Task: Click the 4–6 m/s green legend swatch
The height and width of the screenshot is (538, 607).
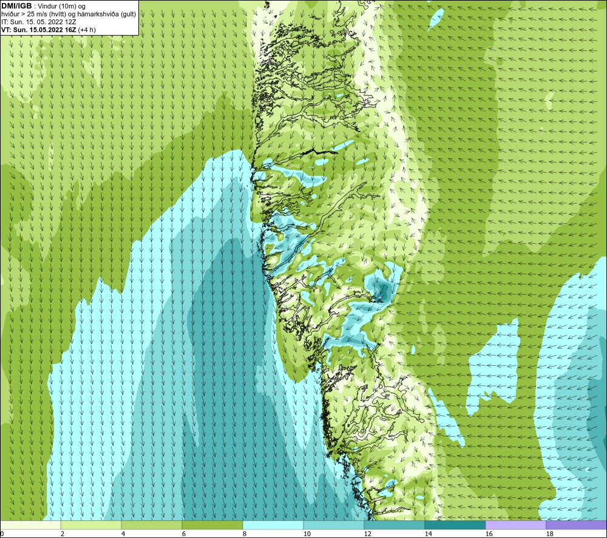Action: 152,525
